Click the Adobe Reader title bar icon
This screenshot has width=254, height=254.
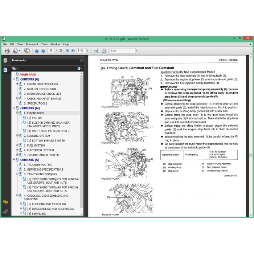4,39
